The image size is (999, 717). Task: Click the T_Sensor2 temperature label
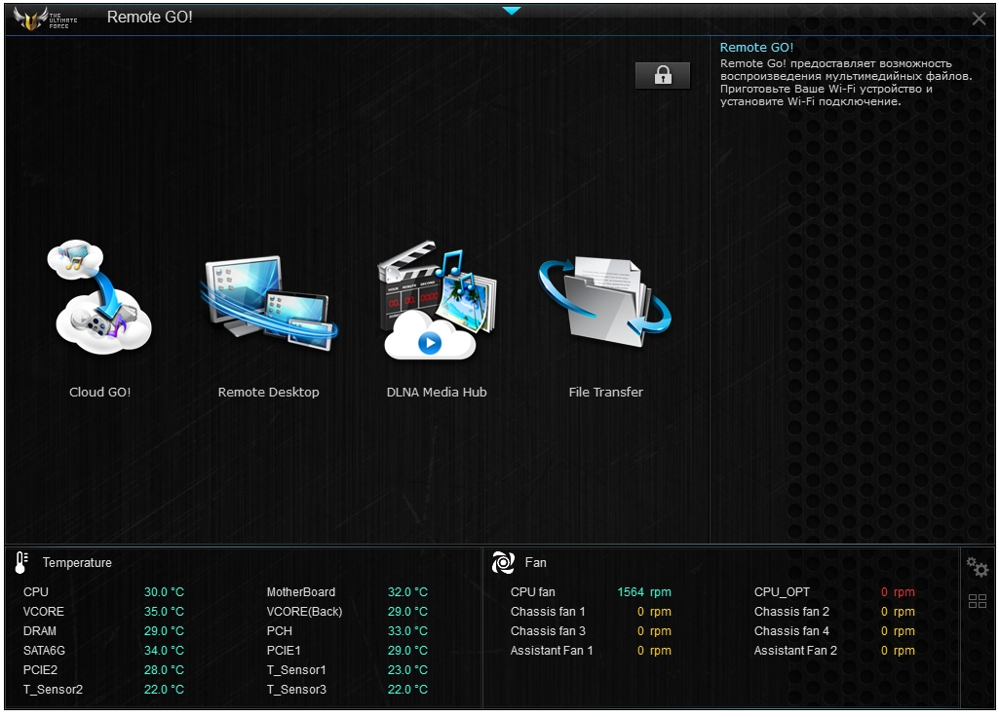click(x=53, y=690)
